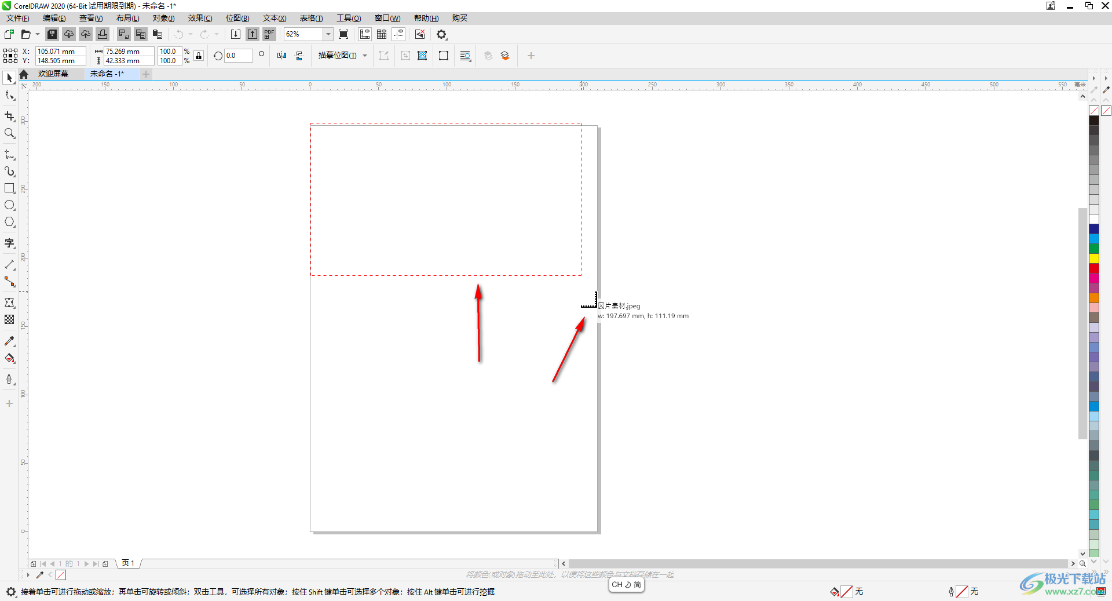
Task: Open the 对象(J) menu
Action: (164, 18)
